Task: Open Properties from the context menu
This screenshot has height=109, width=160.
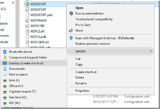Action: click(x=82, y=91)
